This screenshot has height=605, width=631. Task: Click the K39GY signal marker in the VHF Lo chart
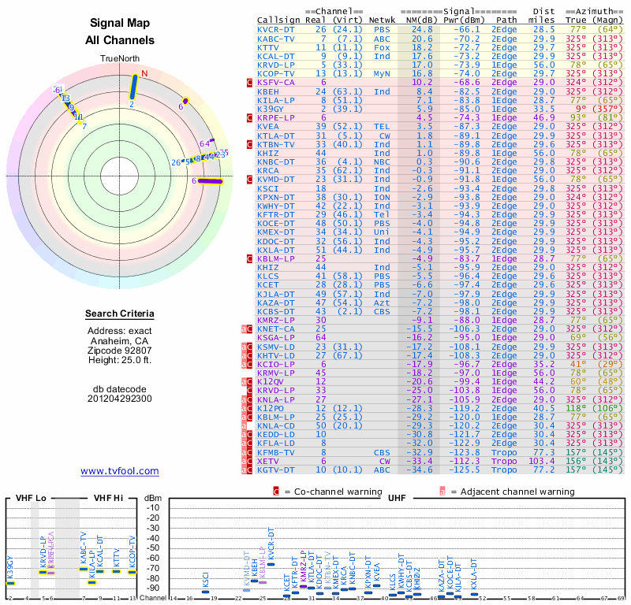coord(11,583)
